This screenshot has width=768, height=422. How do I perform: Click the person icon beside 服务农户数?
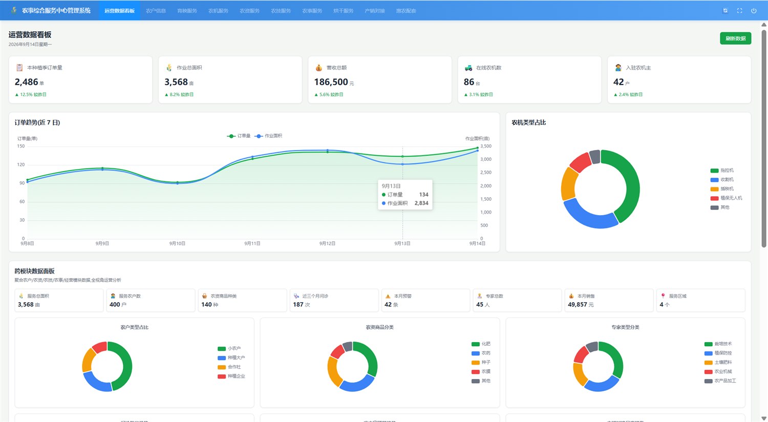click(x=113, y=296)
